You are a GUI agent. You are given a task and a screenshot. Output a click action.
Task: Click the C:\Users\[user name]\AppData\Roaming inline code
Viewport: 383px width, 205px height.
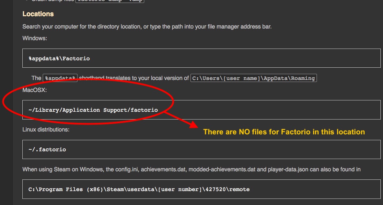[x=253, y=78]
